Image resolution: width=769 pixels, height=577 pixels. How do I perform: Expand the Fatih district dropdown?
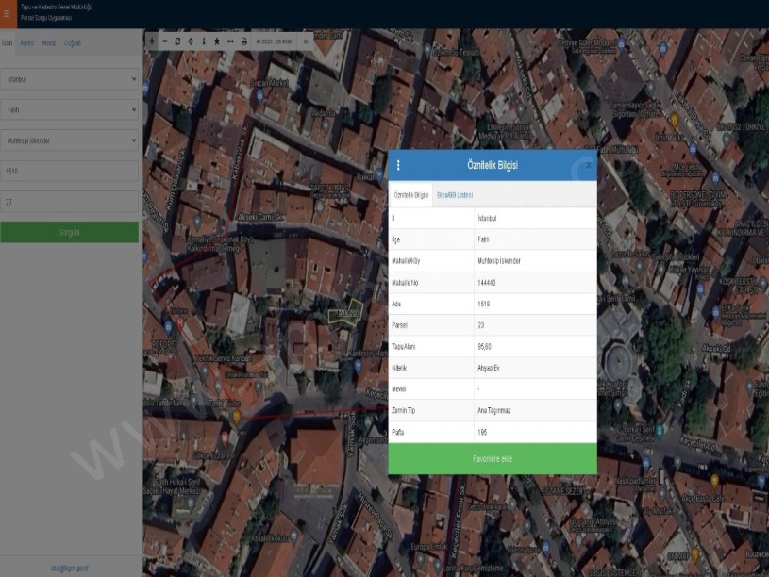coord(70,109)
